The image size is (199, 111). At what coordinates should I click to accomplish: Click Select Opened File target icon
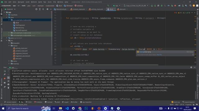[x=36, y=9]
